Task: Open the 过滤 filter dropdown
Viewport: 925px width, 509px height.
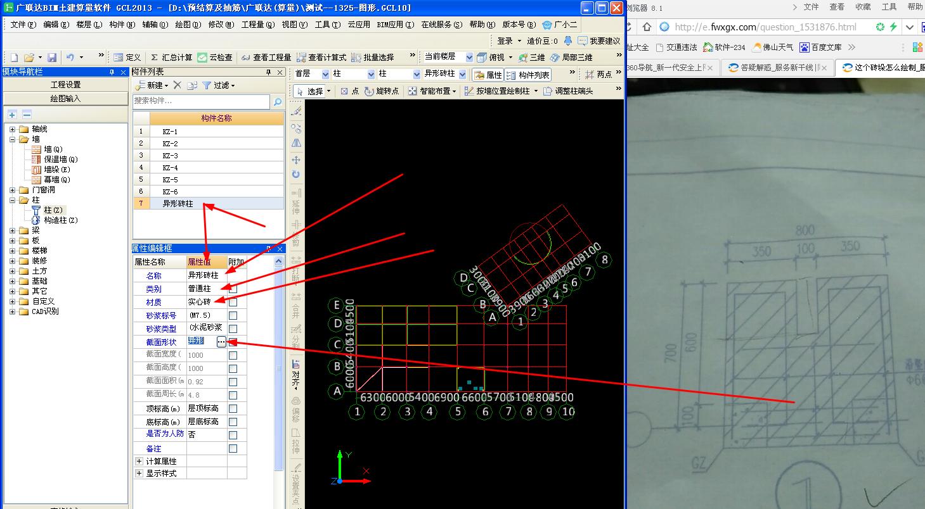Action: pyautogui.click(x=219, y=85)
